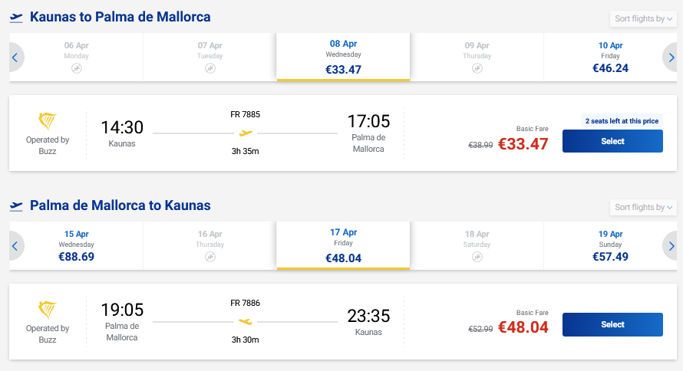Image resolution: width=683 pixels, height=371 pixels.
Task: Select 10 Apr Friday €46.24 date tab
Action: 610,57
